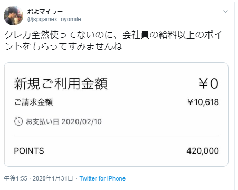Screen dimensions: 238x190
Task: Click the 2020年1月31日 tweet date
Action: (53, 178)
